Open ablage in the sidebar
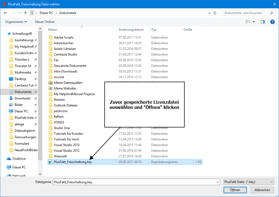 click(19, 124)
